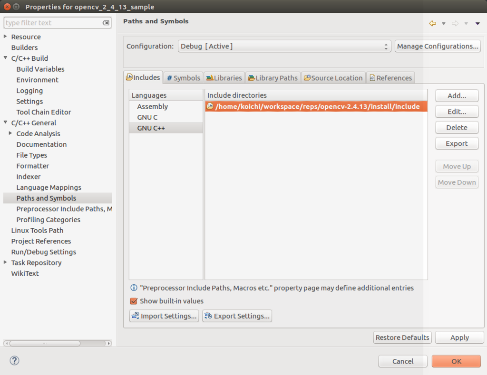Switch to the Source Location tab

click(333, 78)
